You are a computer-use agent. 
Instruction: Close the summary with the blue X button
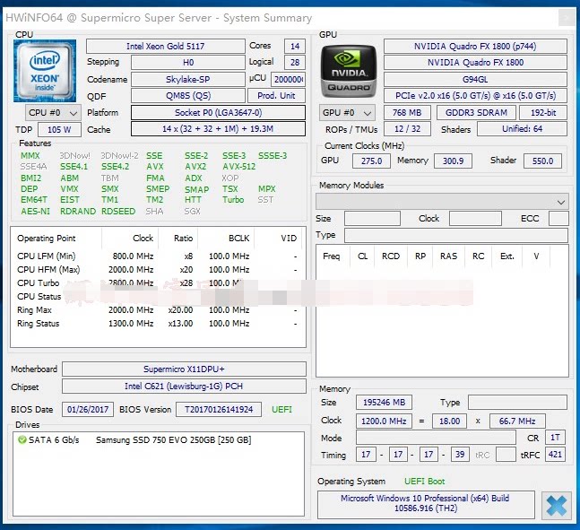point(556,505)
